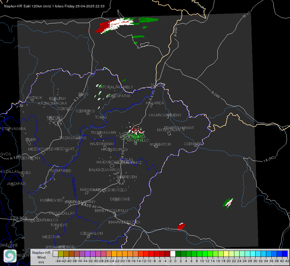Click the small red echo on road 17

point(181,226)
